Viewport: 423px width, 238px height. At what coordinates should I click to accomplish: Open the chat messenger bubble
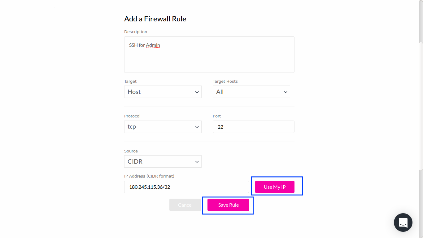[403, 223]
